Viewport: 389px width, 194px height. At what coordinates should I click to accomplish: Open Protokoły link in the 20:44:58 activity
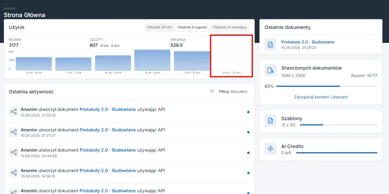coord(108,150)
